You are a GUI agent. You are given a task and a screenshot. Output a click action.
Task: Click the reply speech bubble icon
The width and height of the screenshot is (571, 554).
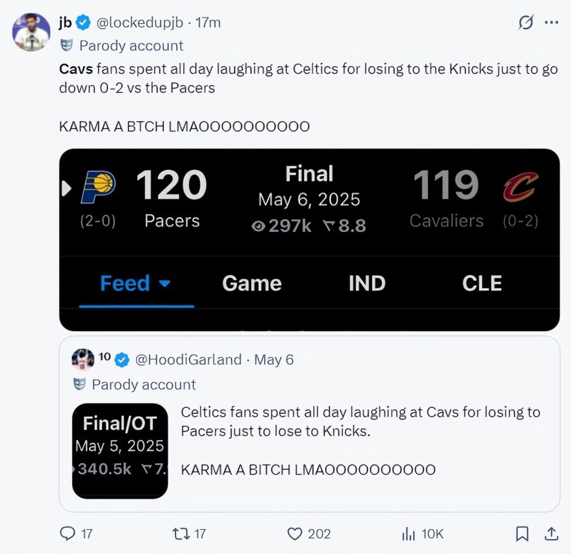[67, 533]
